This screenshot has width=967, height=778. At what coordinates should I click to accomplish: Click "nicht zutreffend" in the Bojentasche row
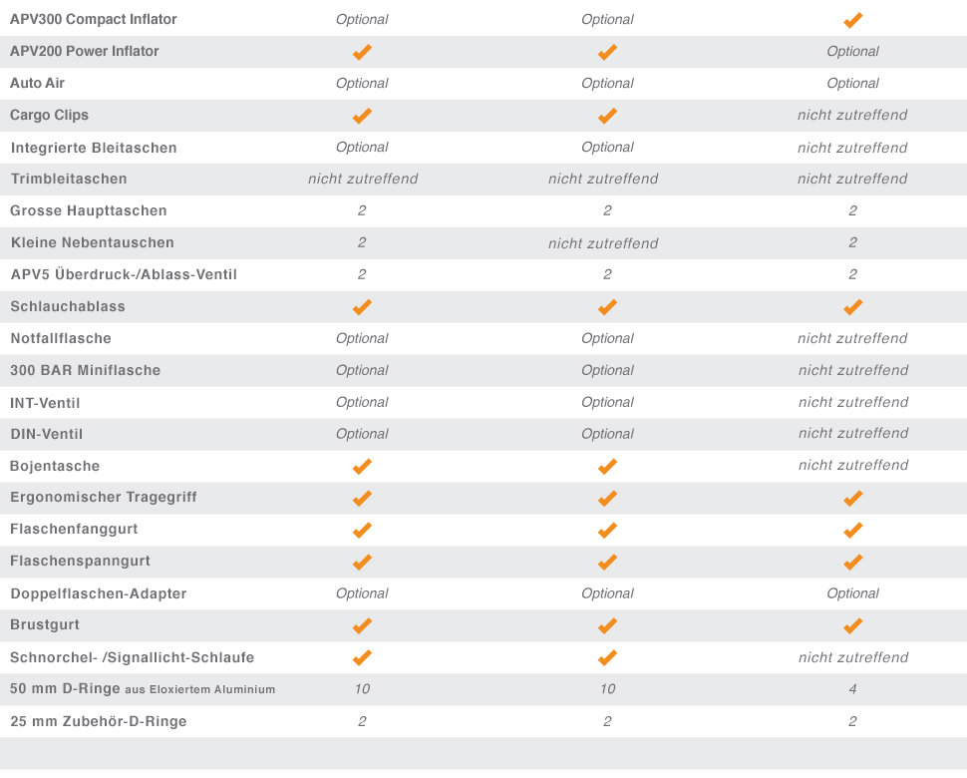pyautogui.click(x=852, y=465)
